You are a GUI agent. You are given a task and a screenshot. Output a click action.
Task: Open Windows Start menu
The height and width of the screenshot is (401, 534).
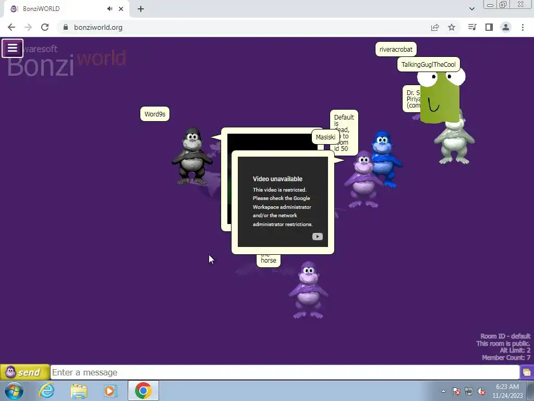[14, 391]
